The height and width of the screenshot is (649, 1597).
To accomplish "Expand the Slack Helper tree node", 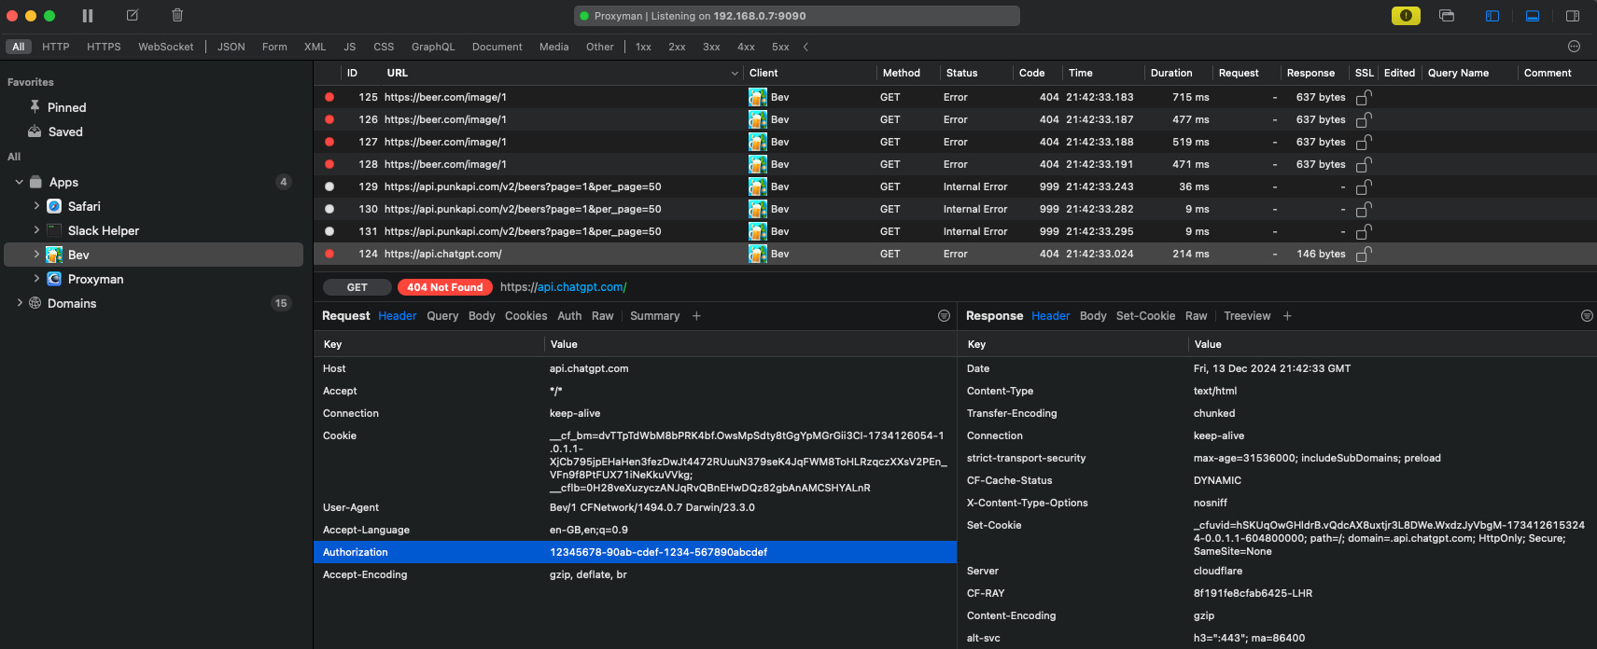I will click(x=36, y=230).
